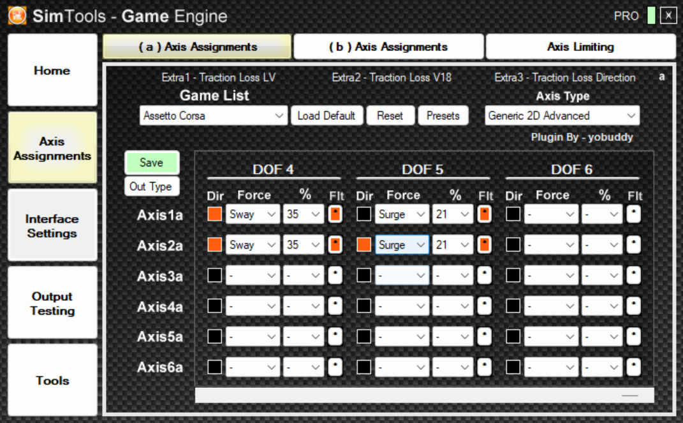This screenshot has width=683, height=423.
Task: Open DOF 4 Force dropdown for Axis6a
Action: click(x=253, y=367)
